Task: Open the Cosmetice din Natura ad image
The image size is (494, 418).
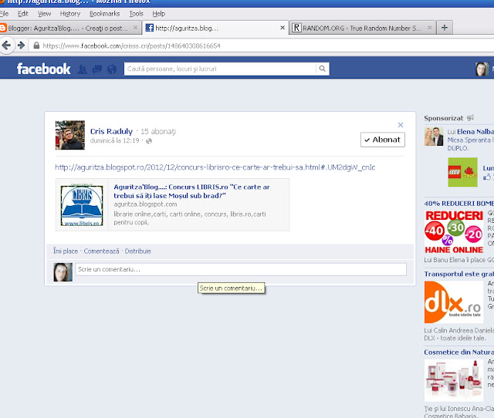Action: point(454,380)
